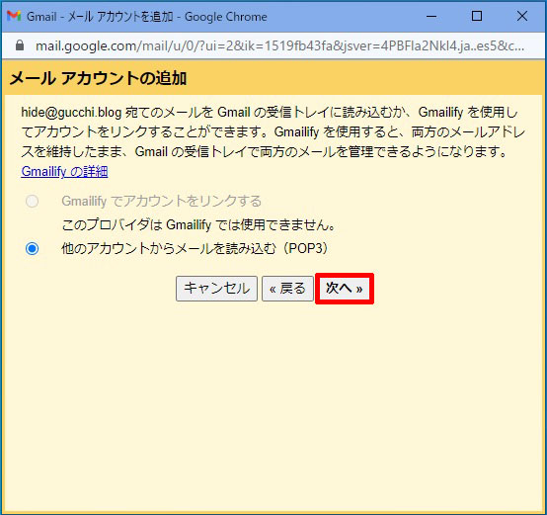The width and height of the screenshot is (547, 515).
Task: Minimize the Chrome popup window
Action: pyautogui.click(x=431, y=16)
